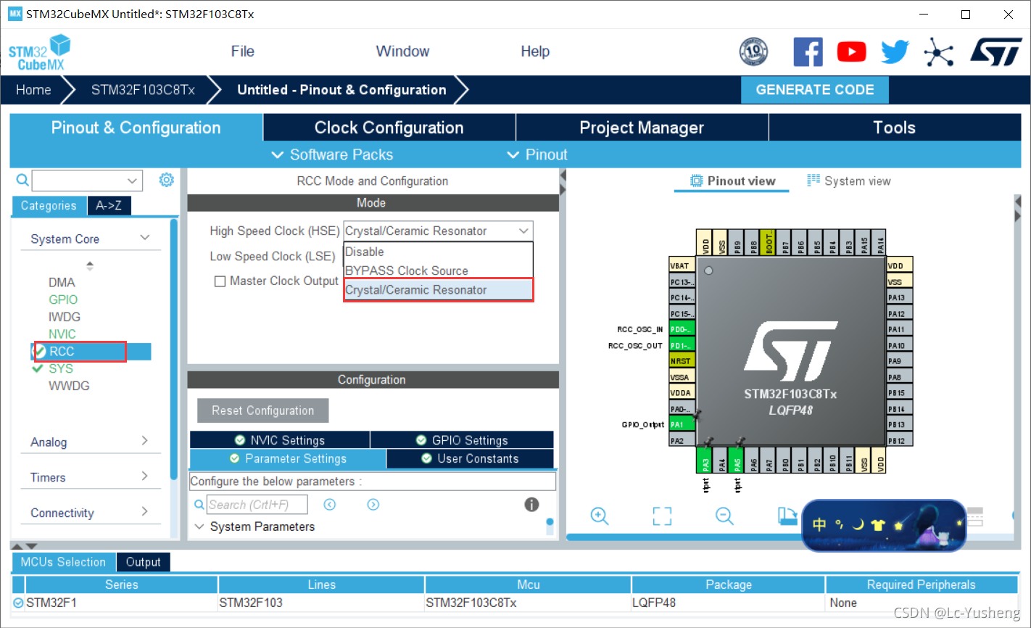The image size is (1031, 628).
Task: Choose BYPASS Clock Source option
Action: [x=407, y=270]
